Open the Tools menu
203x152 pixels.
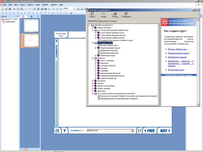pyautogui.click(x=38, y=5)
